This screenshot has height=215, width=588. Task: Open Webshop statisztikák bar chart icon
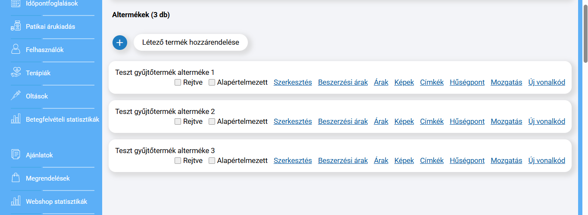(x=16, y=201)
